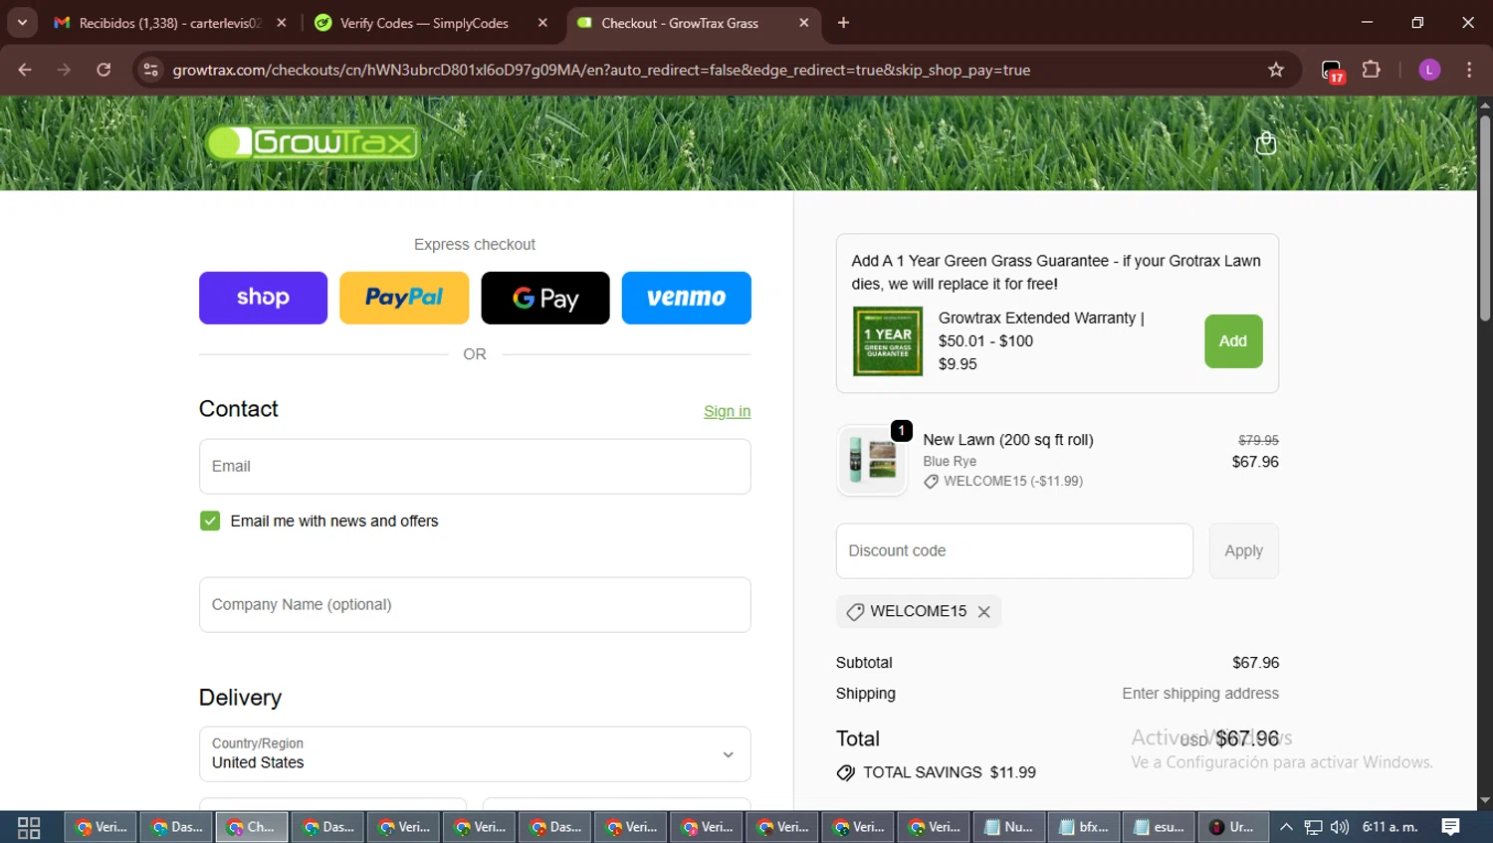Image resolution: width=1493 pixels, height=843 pixels.
Task: Focus the Discount code field
Action: pos(1014,550)
